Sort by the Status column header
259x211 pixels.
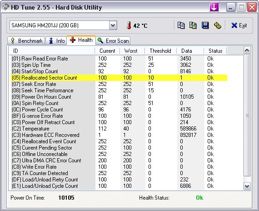(x=215, y=51)
